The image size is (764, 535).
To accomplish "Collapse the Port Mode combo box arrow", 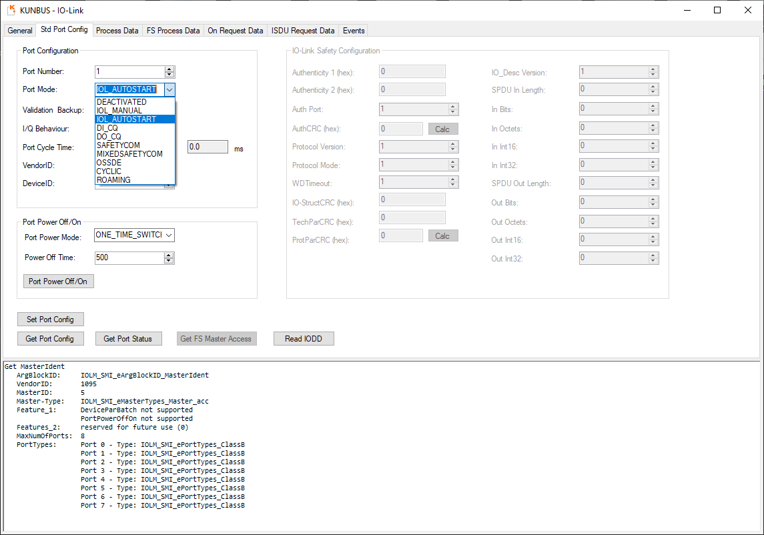I will 169,89.
